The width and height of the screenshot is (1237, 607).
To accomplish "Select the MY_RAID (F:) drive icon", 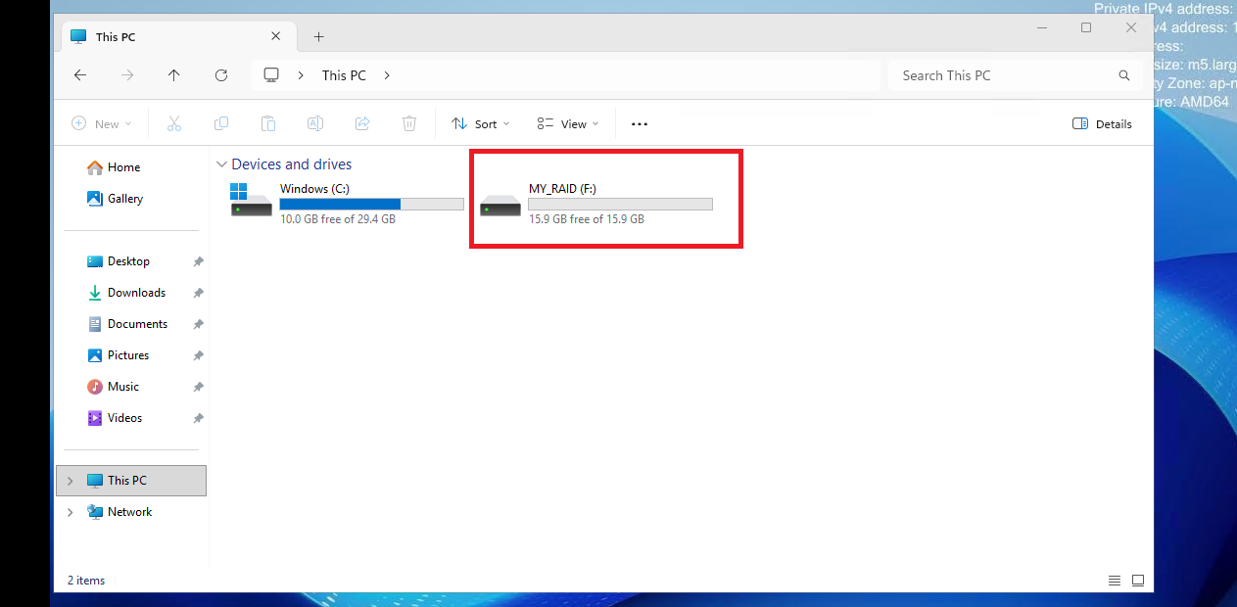I will click(x=500, y=206).
